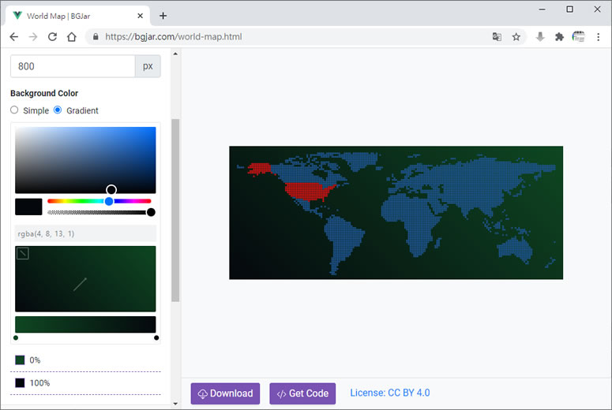Select the black gradient stop handle
The width and height of the screenshot is (612, 410).
pyautogui.click(x=156, y=338)
